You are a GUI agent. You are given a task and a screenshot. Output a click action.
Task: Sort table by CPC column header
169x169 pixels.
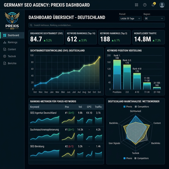click(x=89, y=107)
